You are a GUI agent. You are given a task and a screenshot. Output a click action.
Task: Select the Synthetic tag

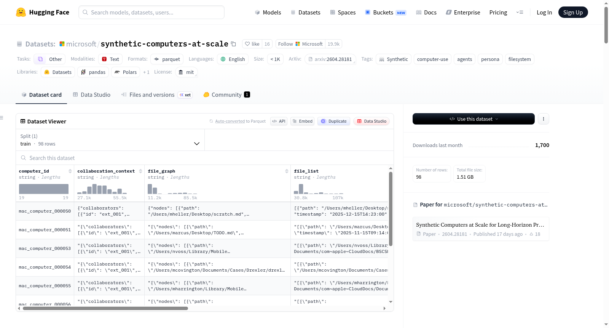tap(394, 59)
